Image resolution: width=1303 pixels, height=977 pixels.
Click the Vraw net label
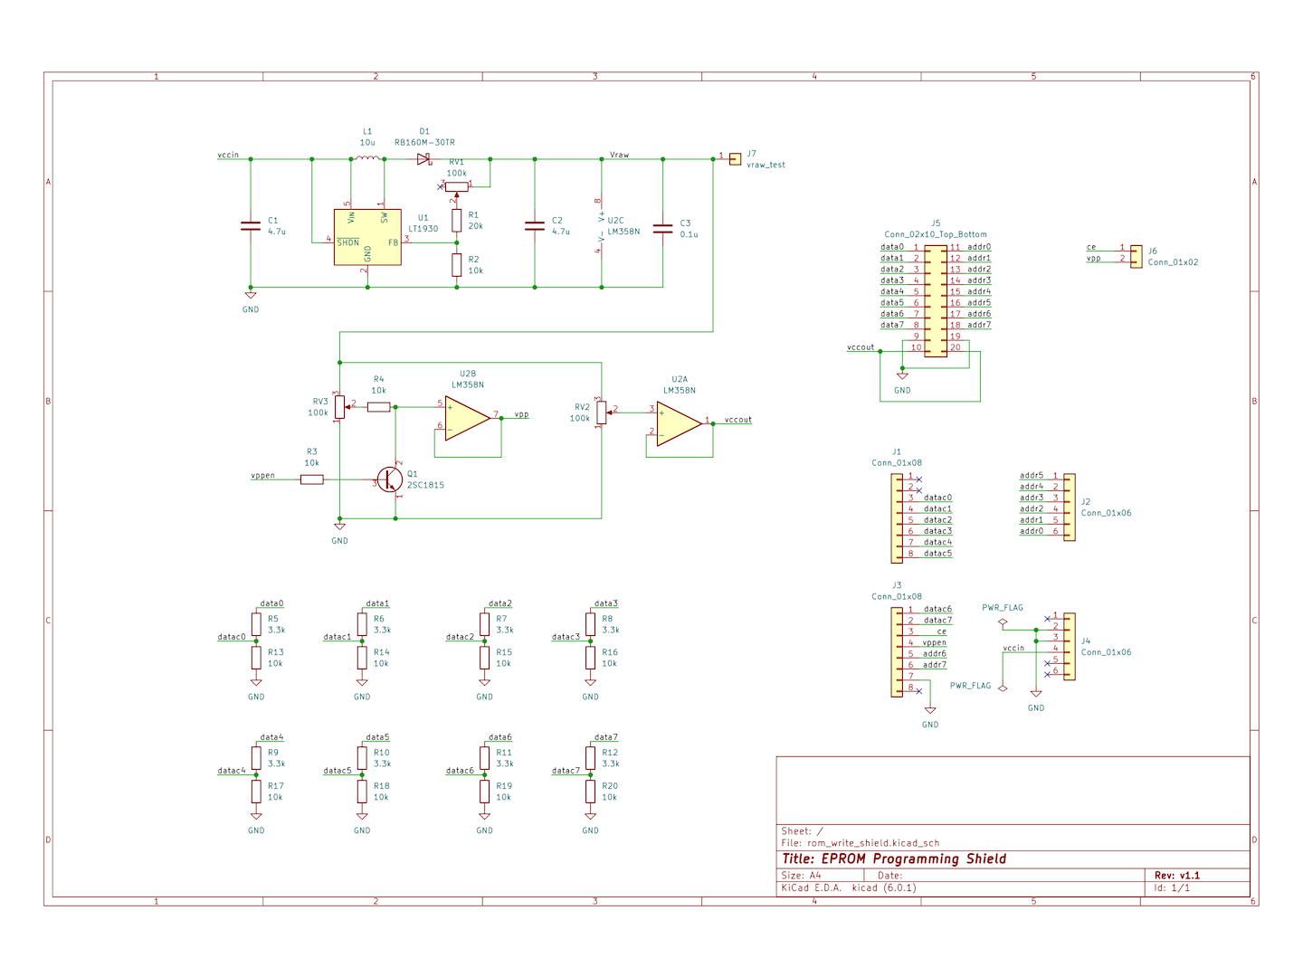(619, 155)
